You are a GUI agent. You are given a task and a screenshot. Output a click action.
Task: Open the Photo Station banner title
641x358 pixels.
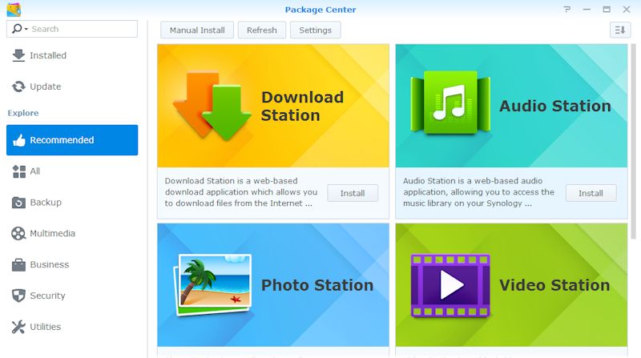317,285
